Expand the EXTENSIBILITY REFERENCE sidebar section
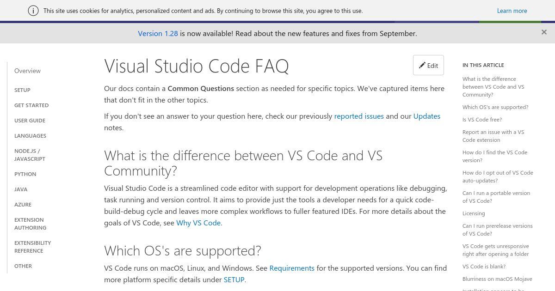This screenshot has width=555, height=291. coord(32,247)
